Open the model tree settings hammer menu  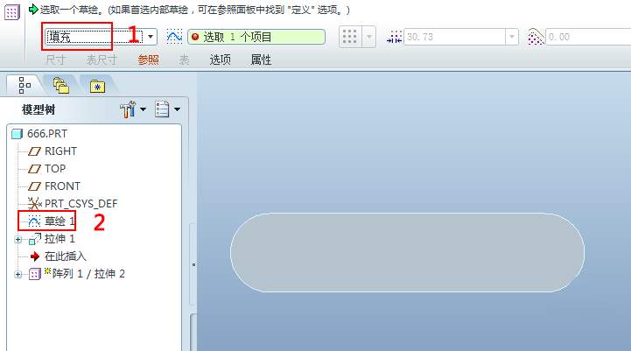(133, 109)
